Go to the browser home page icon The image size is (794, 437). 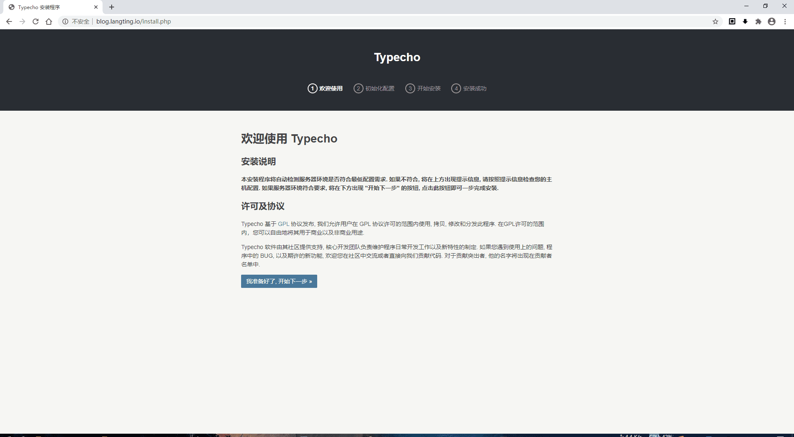tap(49, 21)
